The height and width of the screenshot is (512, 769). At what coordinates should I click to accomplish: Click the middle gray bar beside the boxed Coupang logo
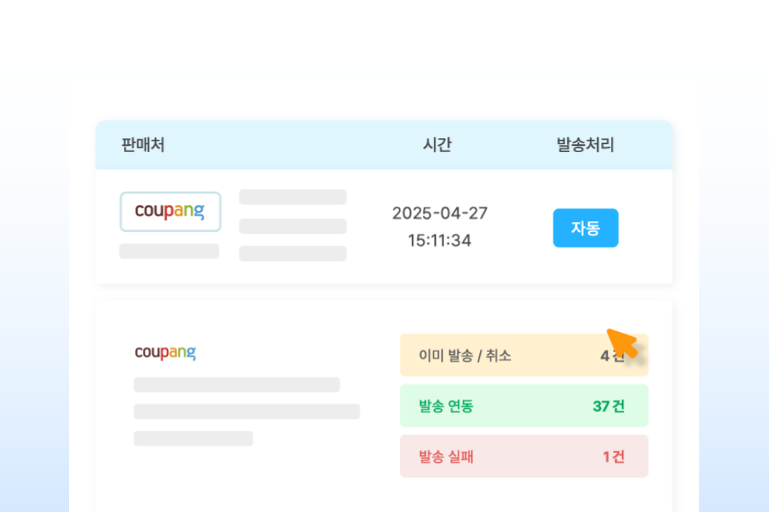tap(293, 226)
